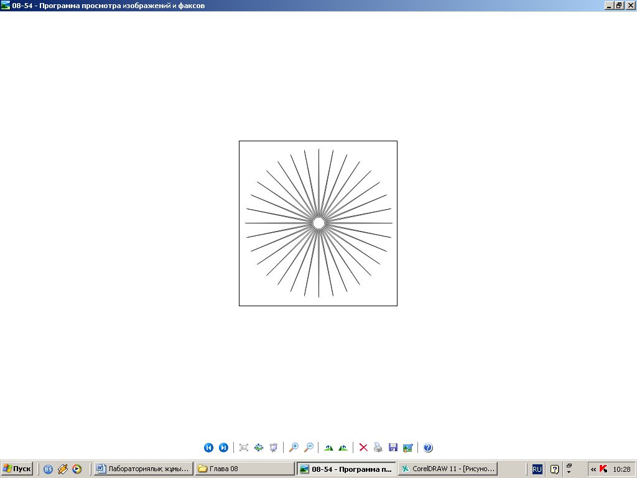637x478 pixels.
Task: Restore down the image viewer window
Action: click(619, 5)
